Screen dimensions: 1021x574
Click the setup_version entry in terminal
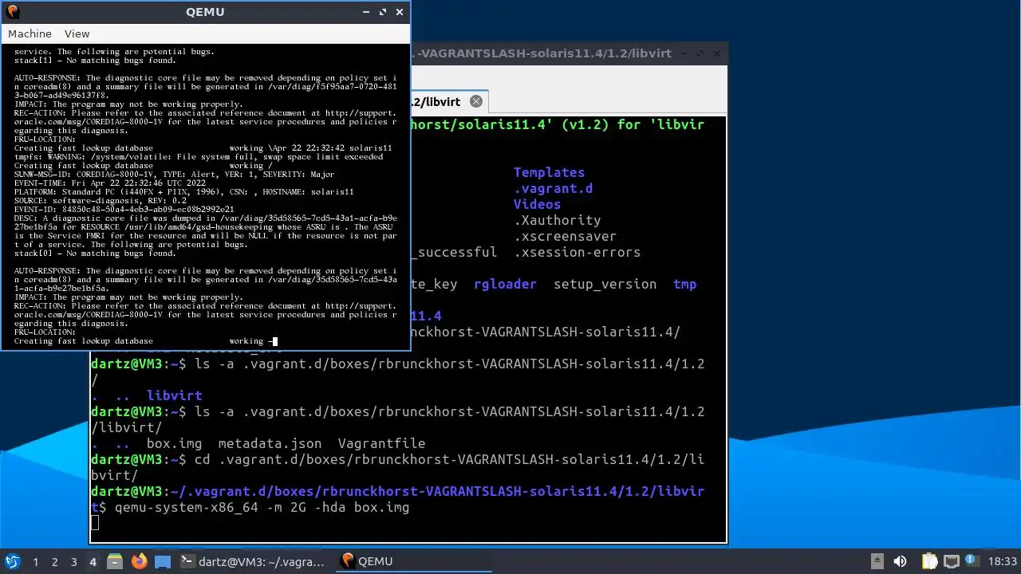605,284
